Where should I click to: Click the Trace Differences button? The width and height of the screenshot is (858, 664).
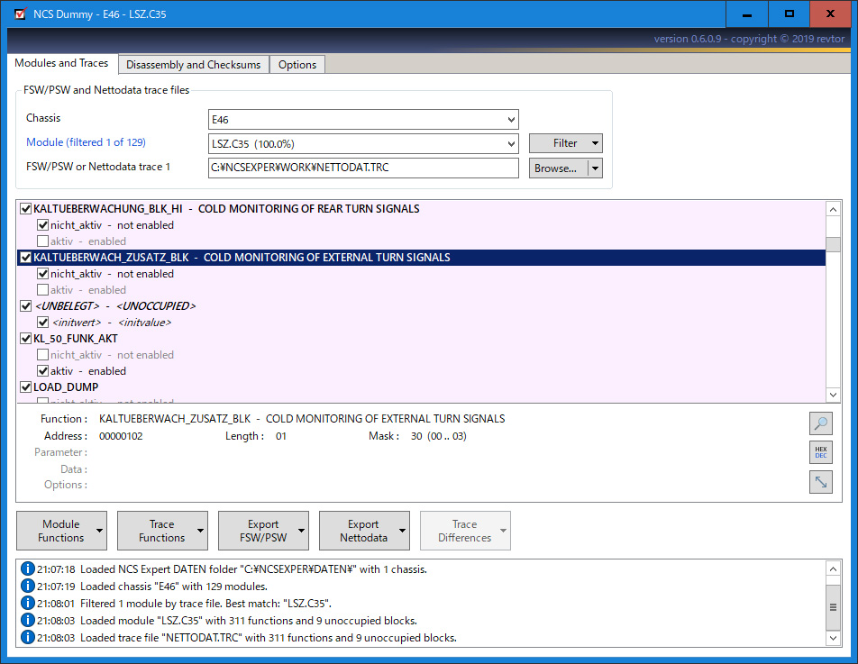coord(464,531)
